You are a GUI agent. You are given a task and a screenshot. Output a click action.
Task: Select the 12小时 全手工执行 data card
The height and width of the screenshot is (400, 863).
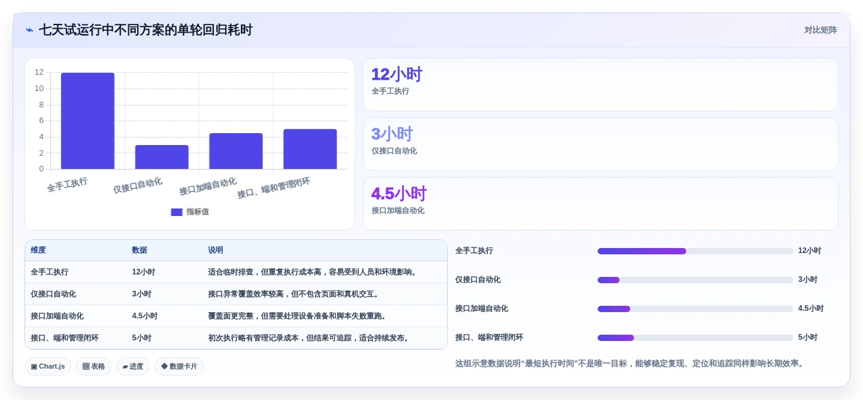pos(601,85)
